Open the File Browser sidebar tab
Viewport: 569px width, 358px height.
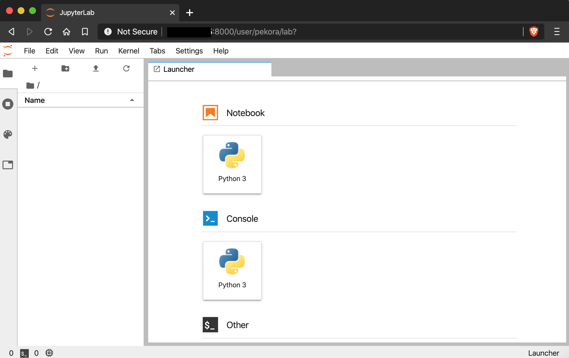pos(8,74)
